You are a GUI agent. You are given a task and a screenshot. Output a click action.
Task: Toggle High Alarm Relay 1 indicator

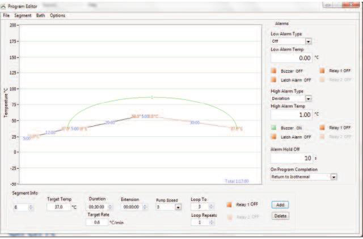click(x=322, y=128)
